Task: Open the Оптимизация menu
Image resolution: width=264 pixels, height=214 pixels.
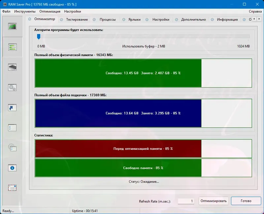Action: coord(50,12)
